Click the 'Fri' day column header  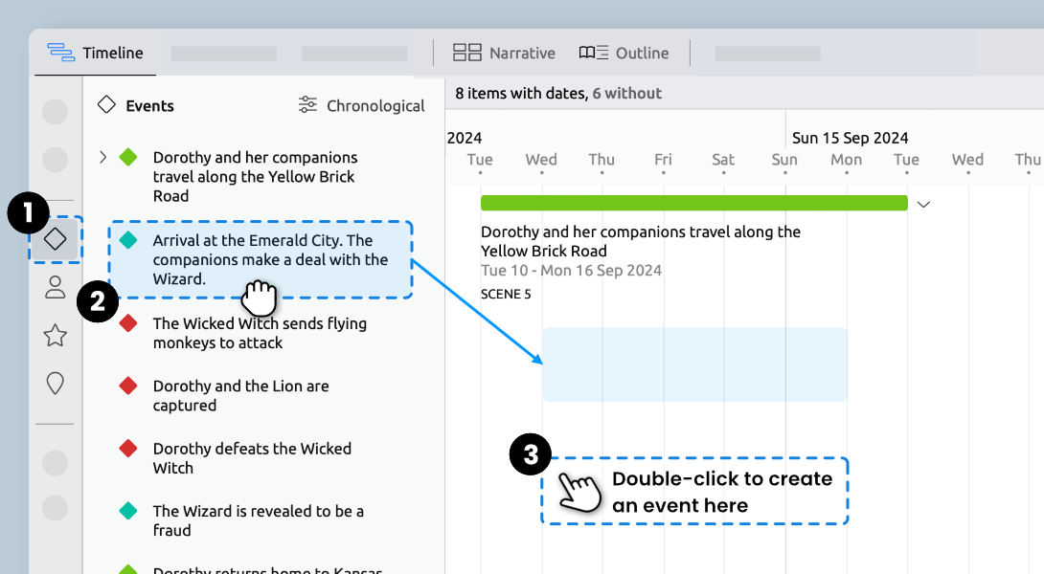click(663, 160)
